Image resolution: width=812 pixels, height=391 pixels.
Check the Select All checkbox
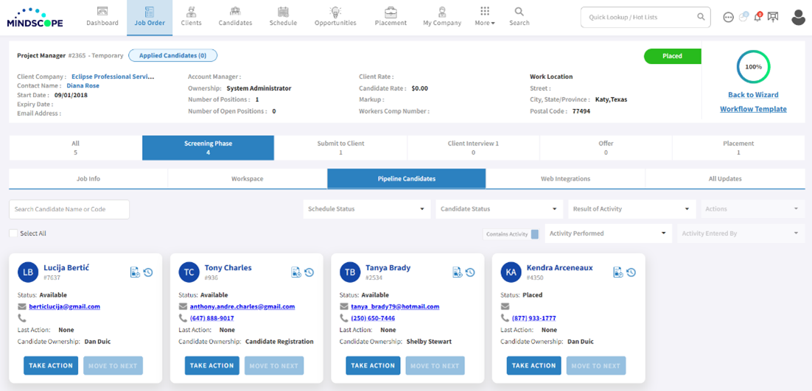[x=13, y=233]
